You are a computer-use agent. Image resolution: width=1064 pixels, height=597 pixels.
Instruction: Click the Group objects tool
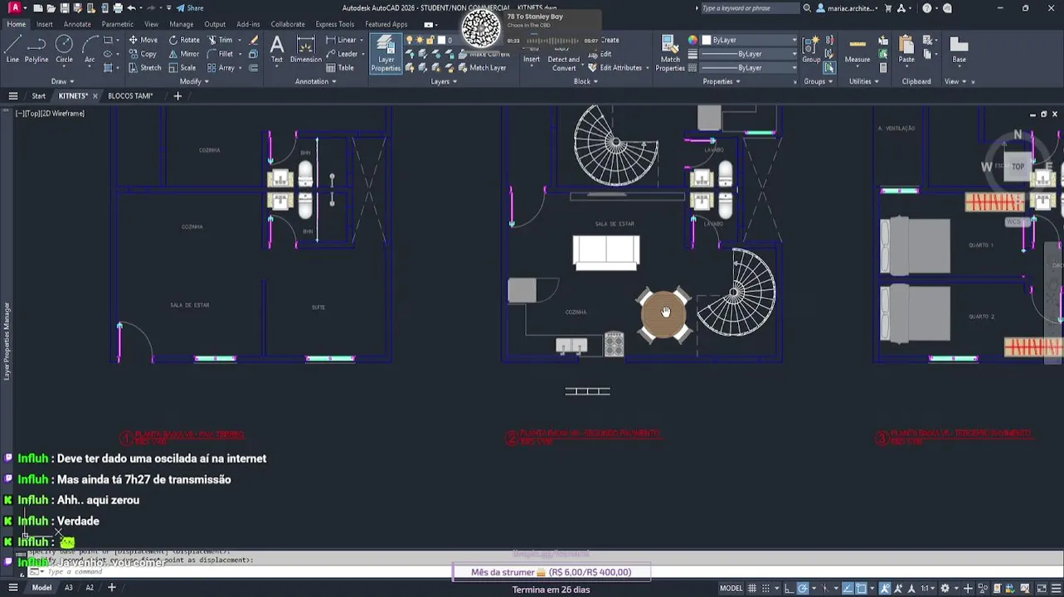(811, 49)
